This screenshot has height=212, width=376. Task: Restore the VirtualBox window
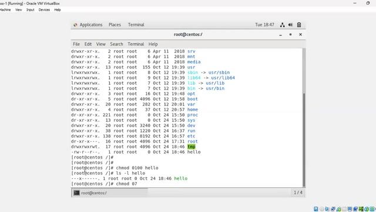click(368, 3)
